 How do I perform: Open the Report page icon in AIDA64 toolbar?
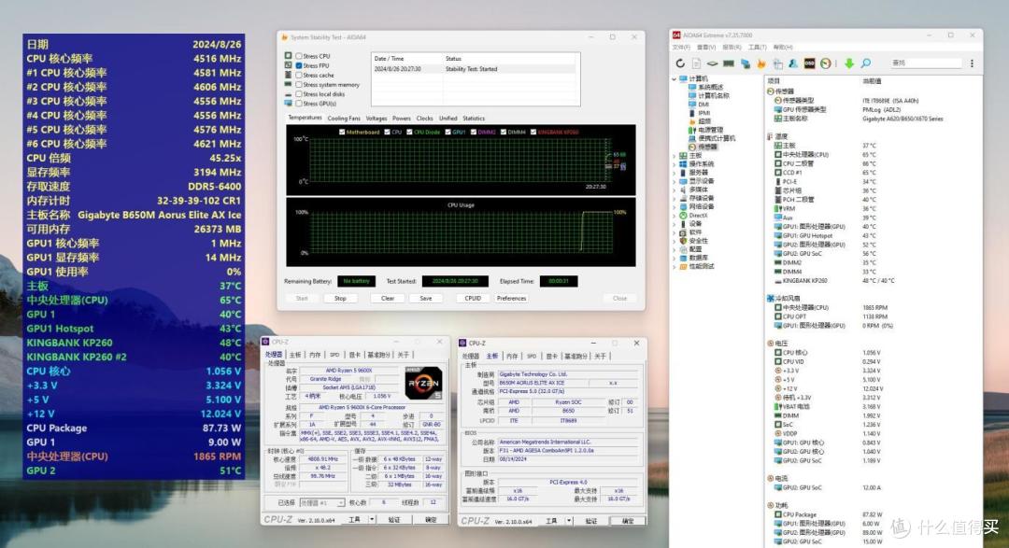tap(696, 63)
